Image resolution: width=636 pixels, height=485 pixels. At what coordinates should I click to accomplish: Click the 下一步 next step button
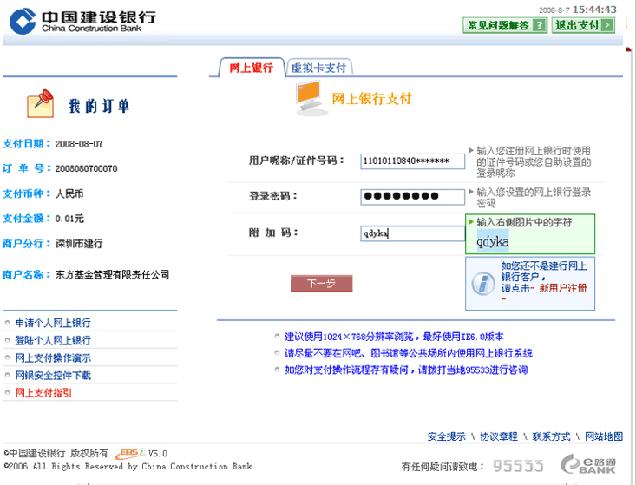(321, 284)
